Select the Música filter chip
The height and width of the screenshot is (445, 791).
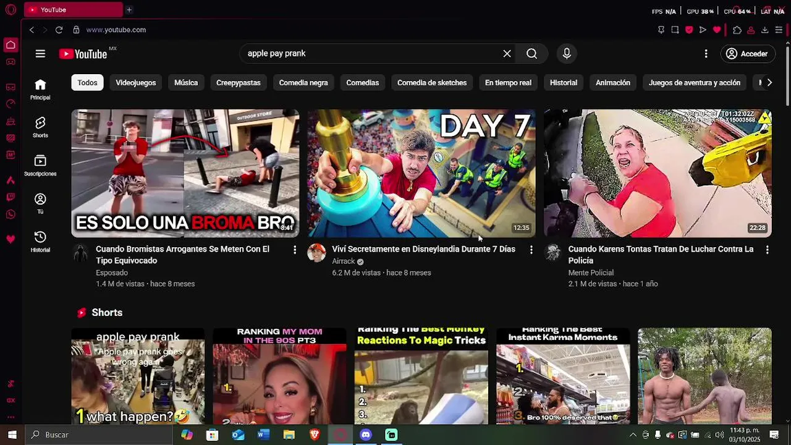coord(186,83)
